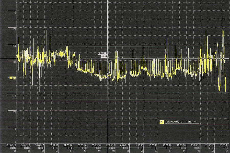This screenshot has height=153, width=230.
Task: Click the 11.03.16 date on the time axis
Action: [x=139, y=145]
